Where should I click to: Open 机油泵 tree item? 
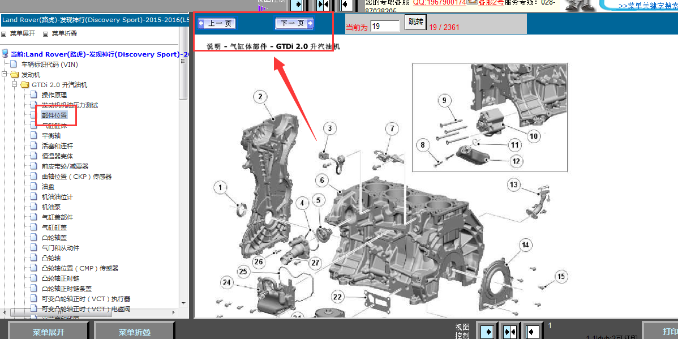pos(51,207)
